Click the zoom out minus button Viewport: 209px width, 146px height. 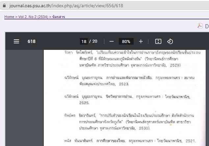click(x=112, y=41)
